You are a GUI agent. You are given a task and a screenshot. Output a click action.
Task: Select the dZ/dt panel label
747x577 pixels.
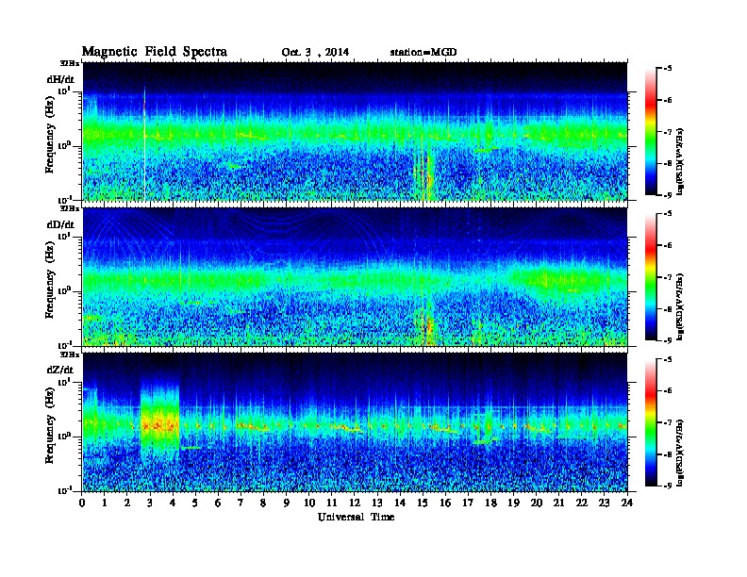coord(60,370)
